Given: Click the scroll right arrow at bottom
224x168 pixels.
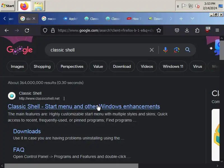Looking at the screenshot, I should coord(218,166).
